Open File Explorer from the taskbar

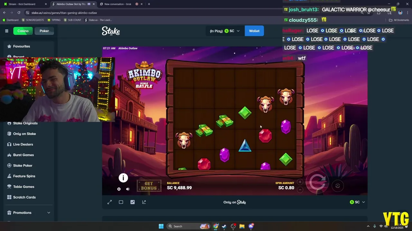coord(242,226)
